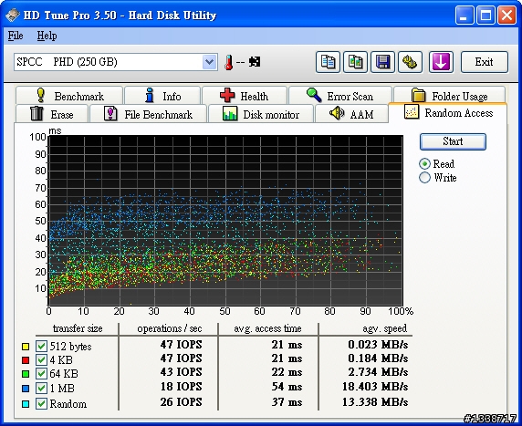Click the cyan Random color swatch

click(x=26, y=404)
